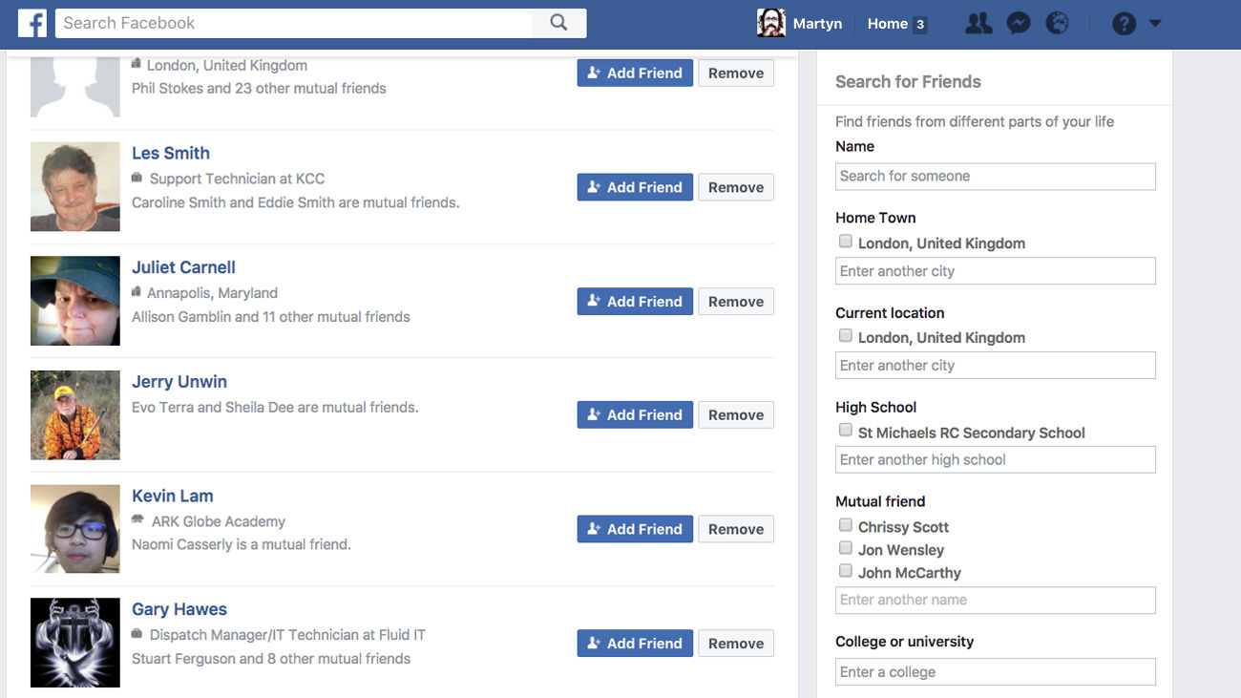The height and width of the screenshot is (698, 1241).
Task: Click the Search for someone name field
Action: 995,177
